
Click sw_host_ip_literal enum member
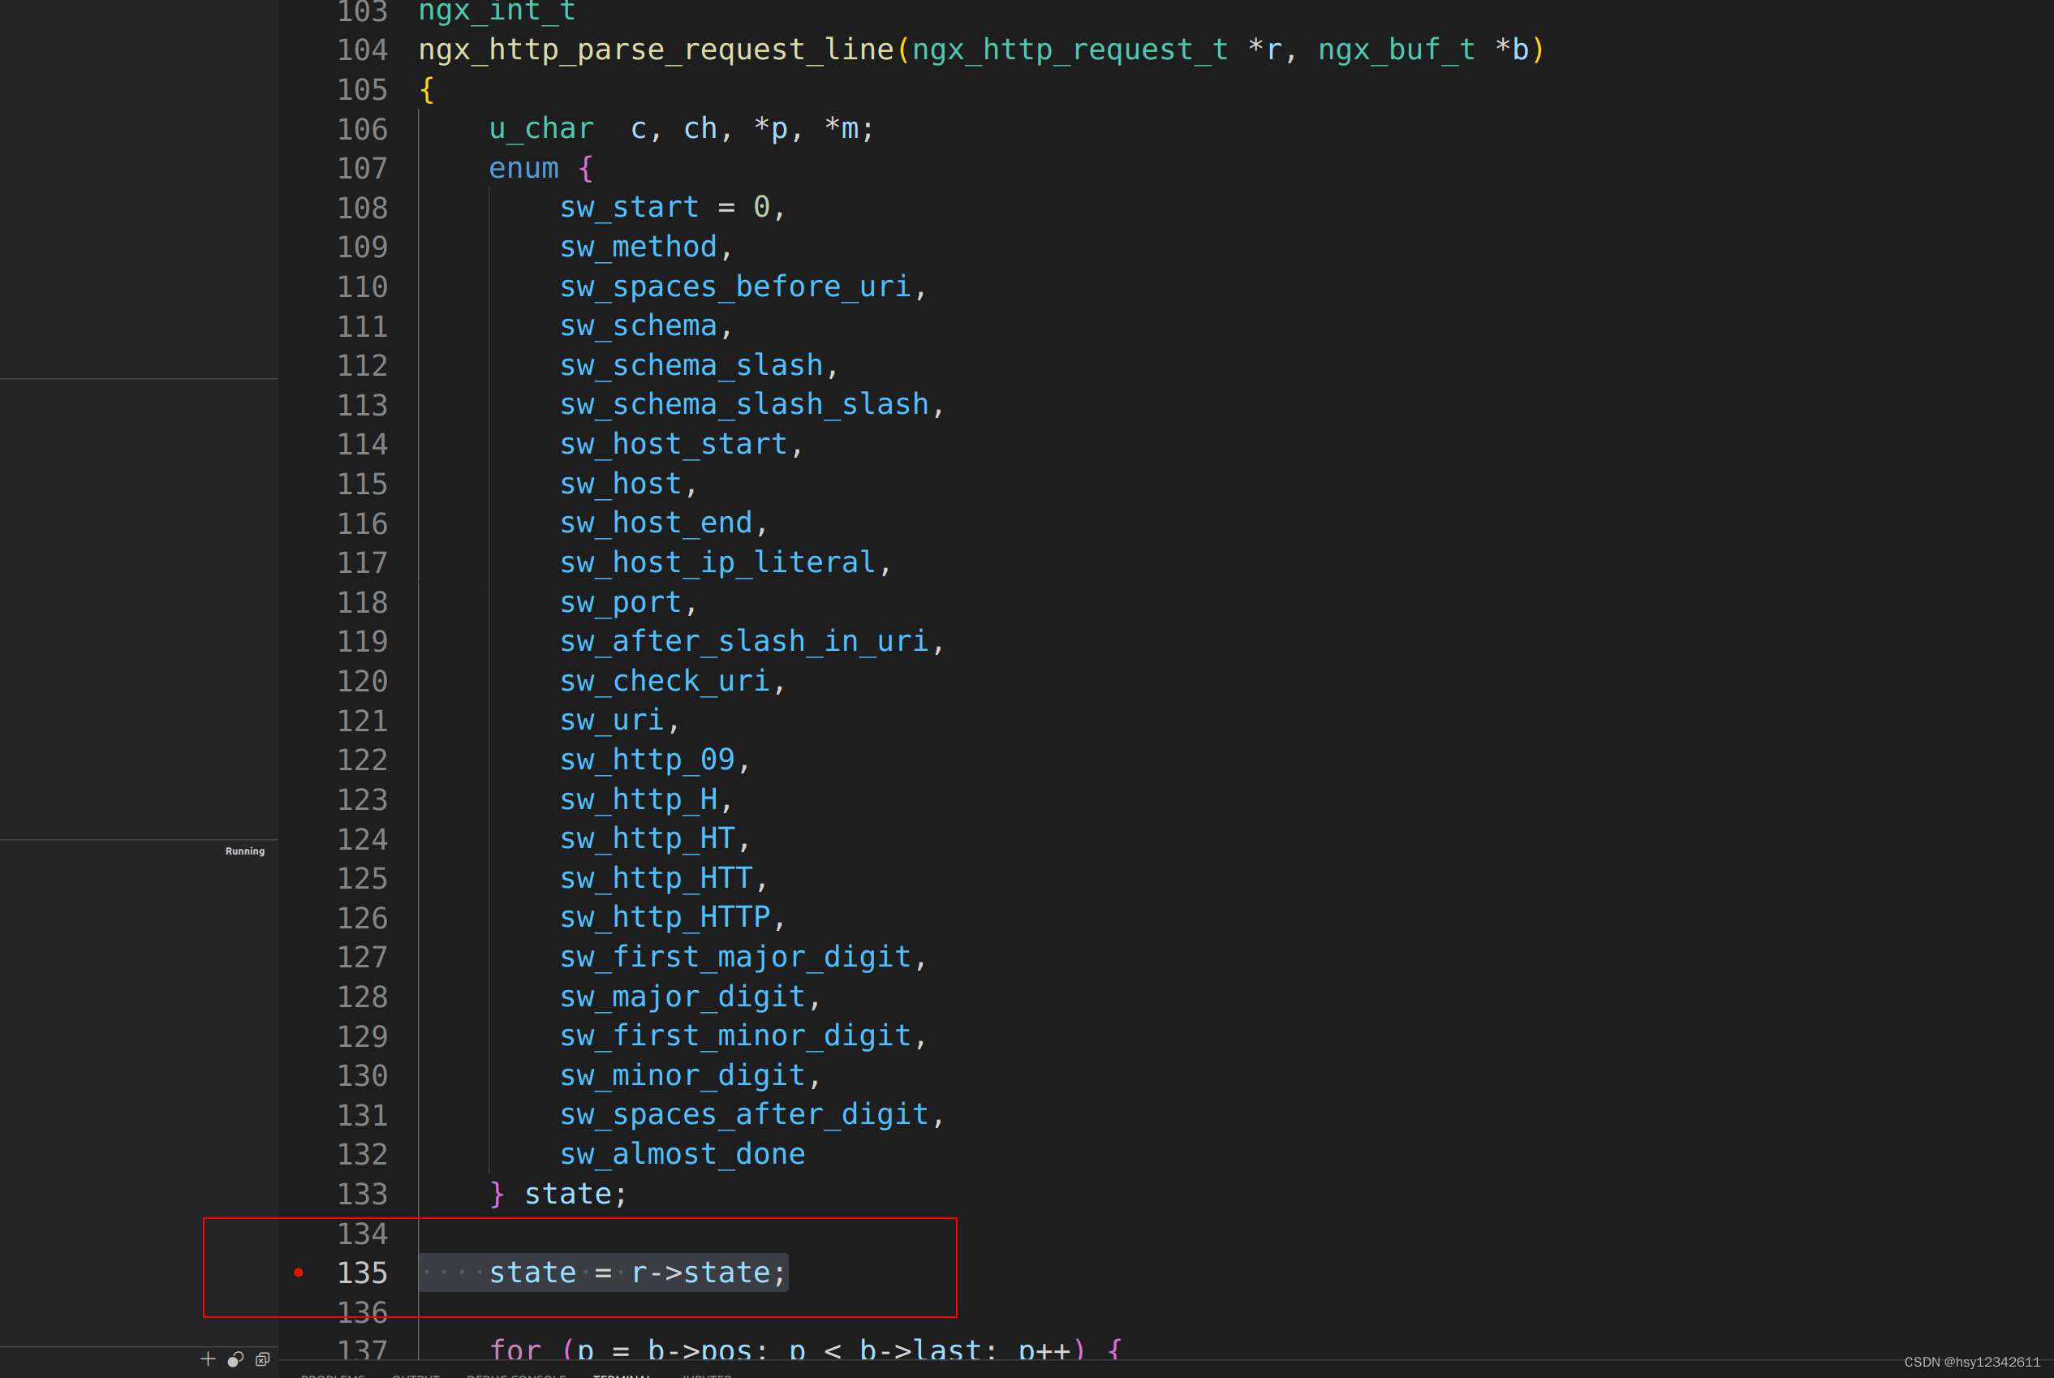717,562
